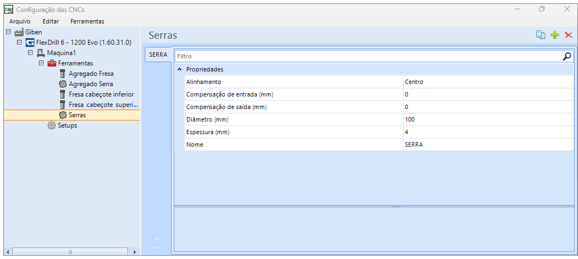Select the Setups gear icon
Screen dimensions: 578x259
(x=51, y=125)
